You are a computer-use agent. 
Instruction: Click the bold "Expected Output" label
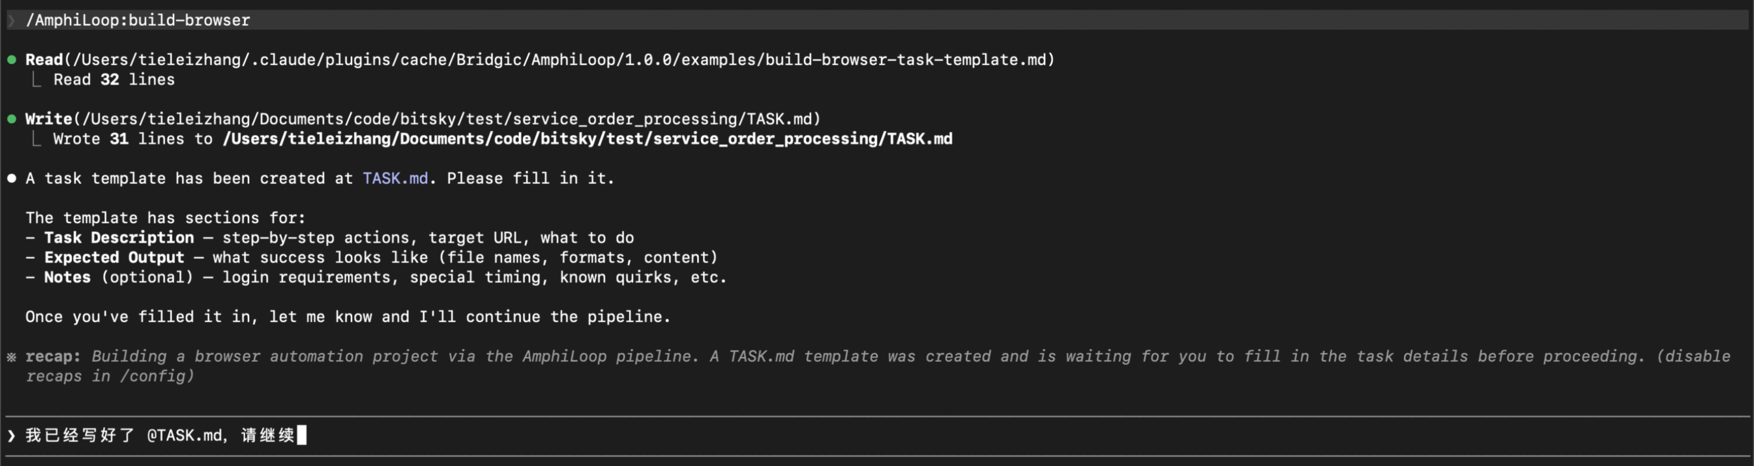pos(114,257)
